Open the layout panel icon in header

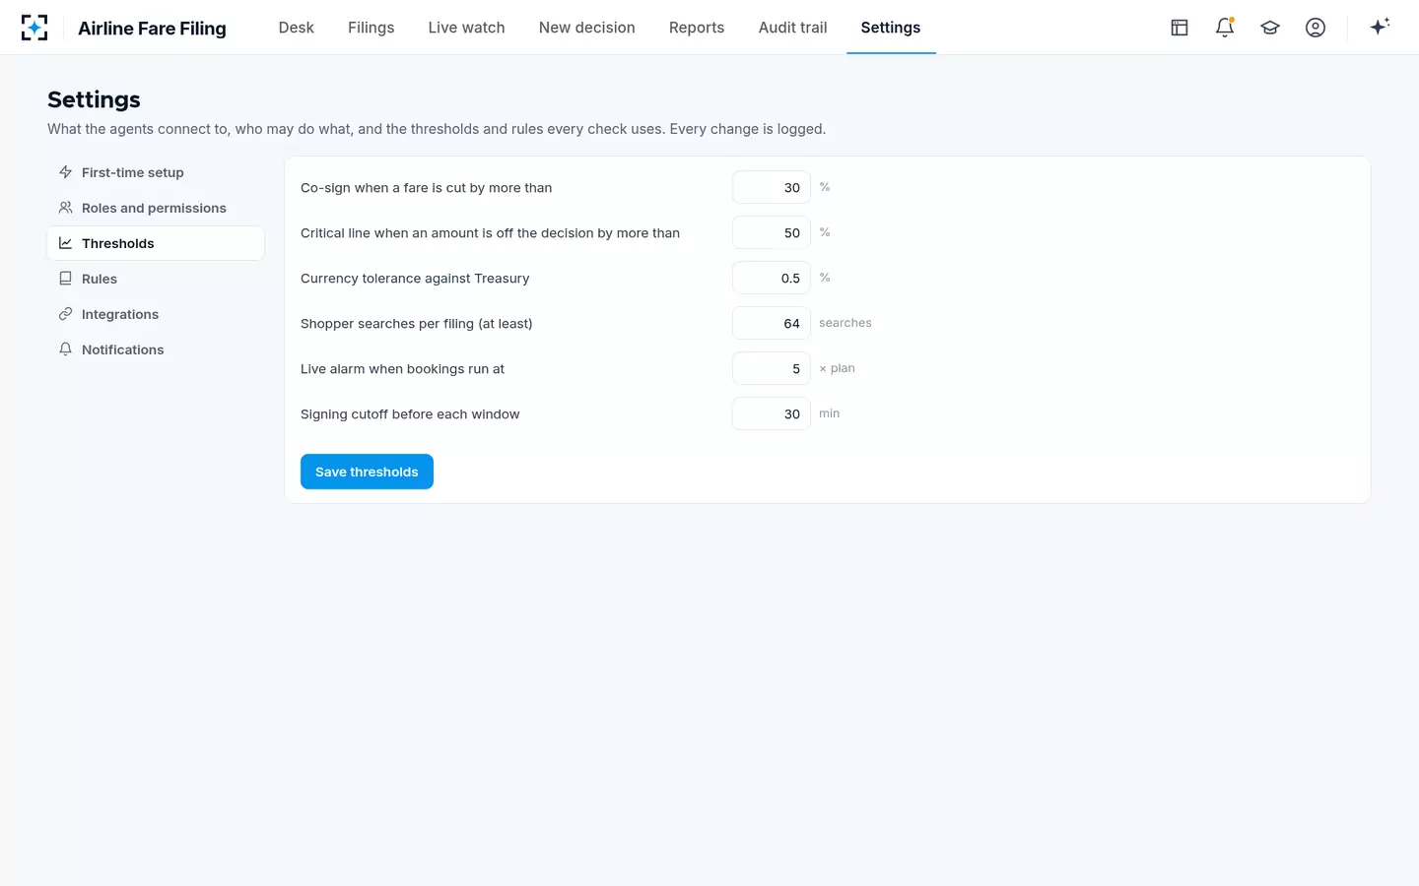(x=1180, y=28)
